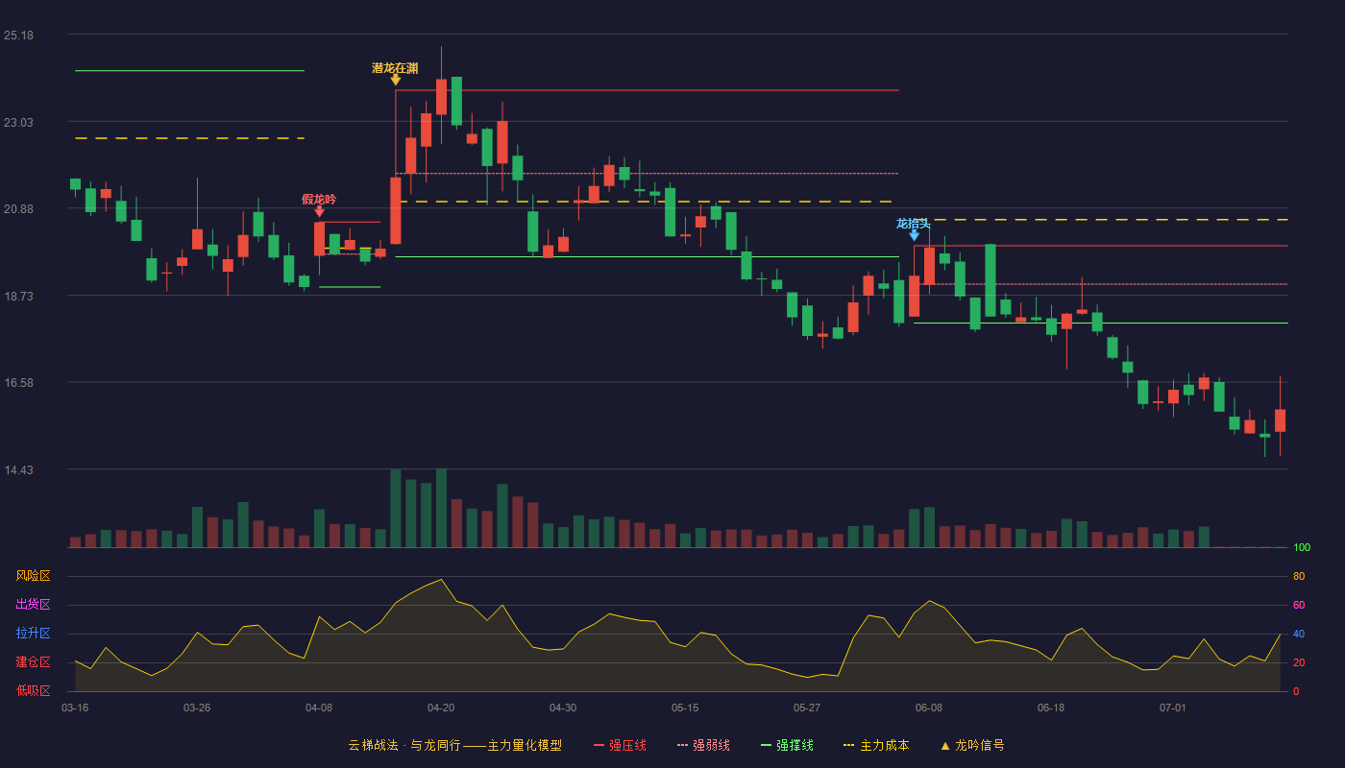Click the yellow triangle icon before 龙吟信号
Image resolution: width=1345 pixels, height=768 pixels.
[945, 745]
